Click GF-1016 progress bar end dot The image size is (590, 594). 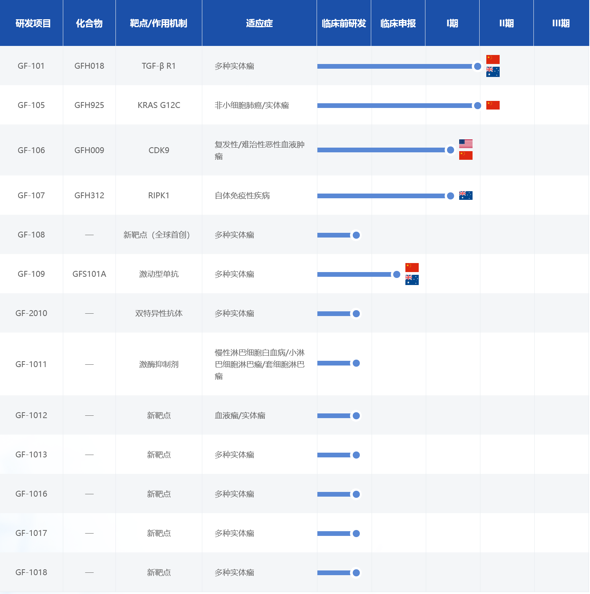(356, 494)
